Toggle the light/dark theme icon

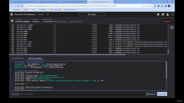coord(172,14)
